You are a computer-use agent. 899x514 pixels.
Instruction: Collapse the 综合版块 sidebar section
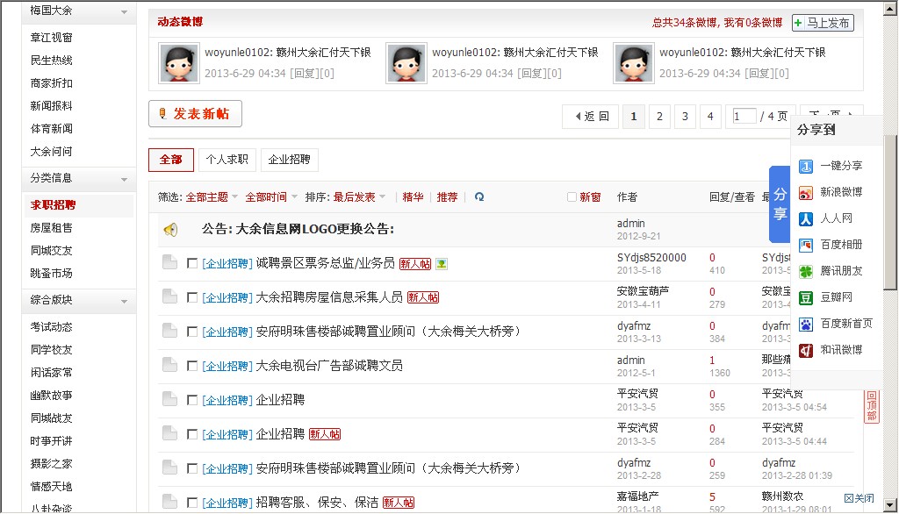[x=124, y=302]
